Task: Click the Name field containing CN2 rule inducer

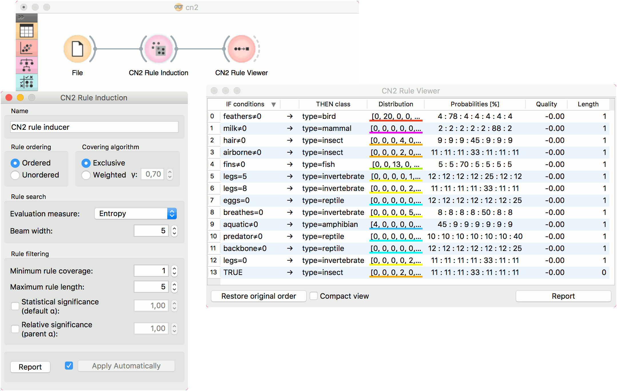Action: [x=94, y=127]
